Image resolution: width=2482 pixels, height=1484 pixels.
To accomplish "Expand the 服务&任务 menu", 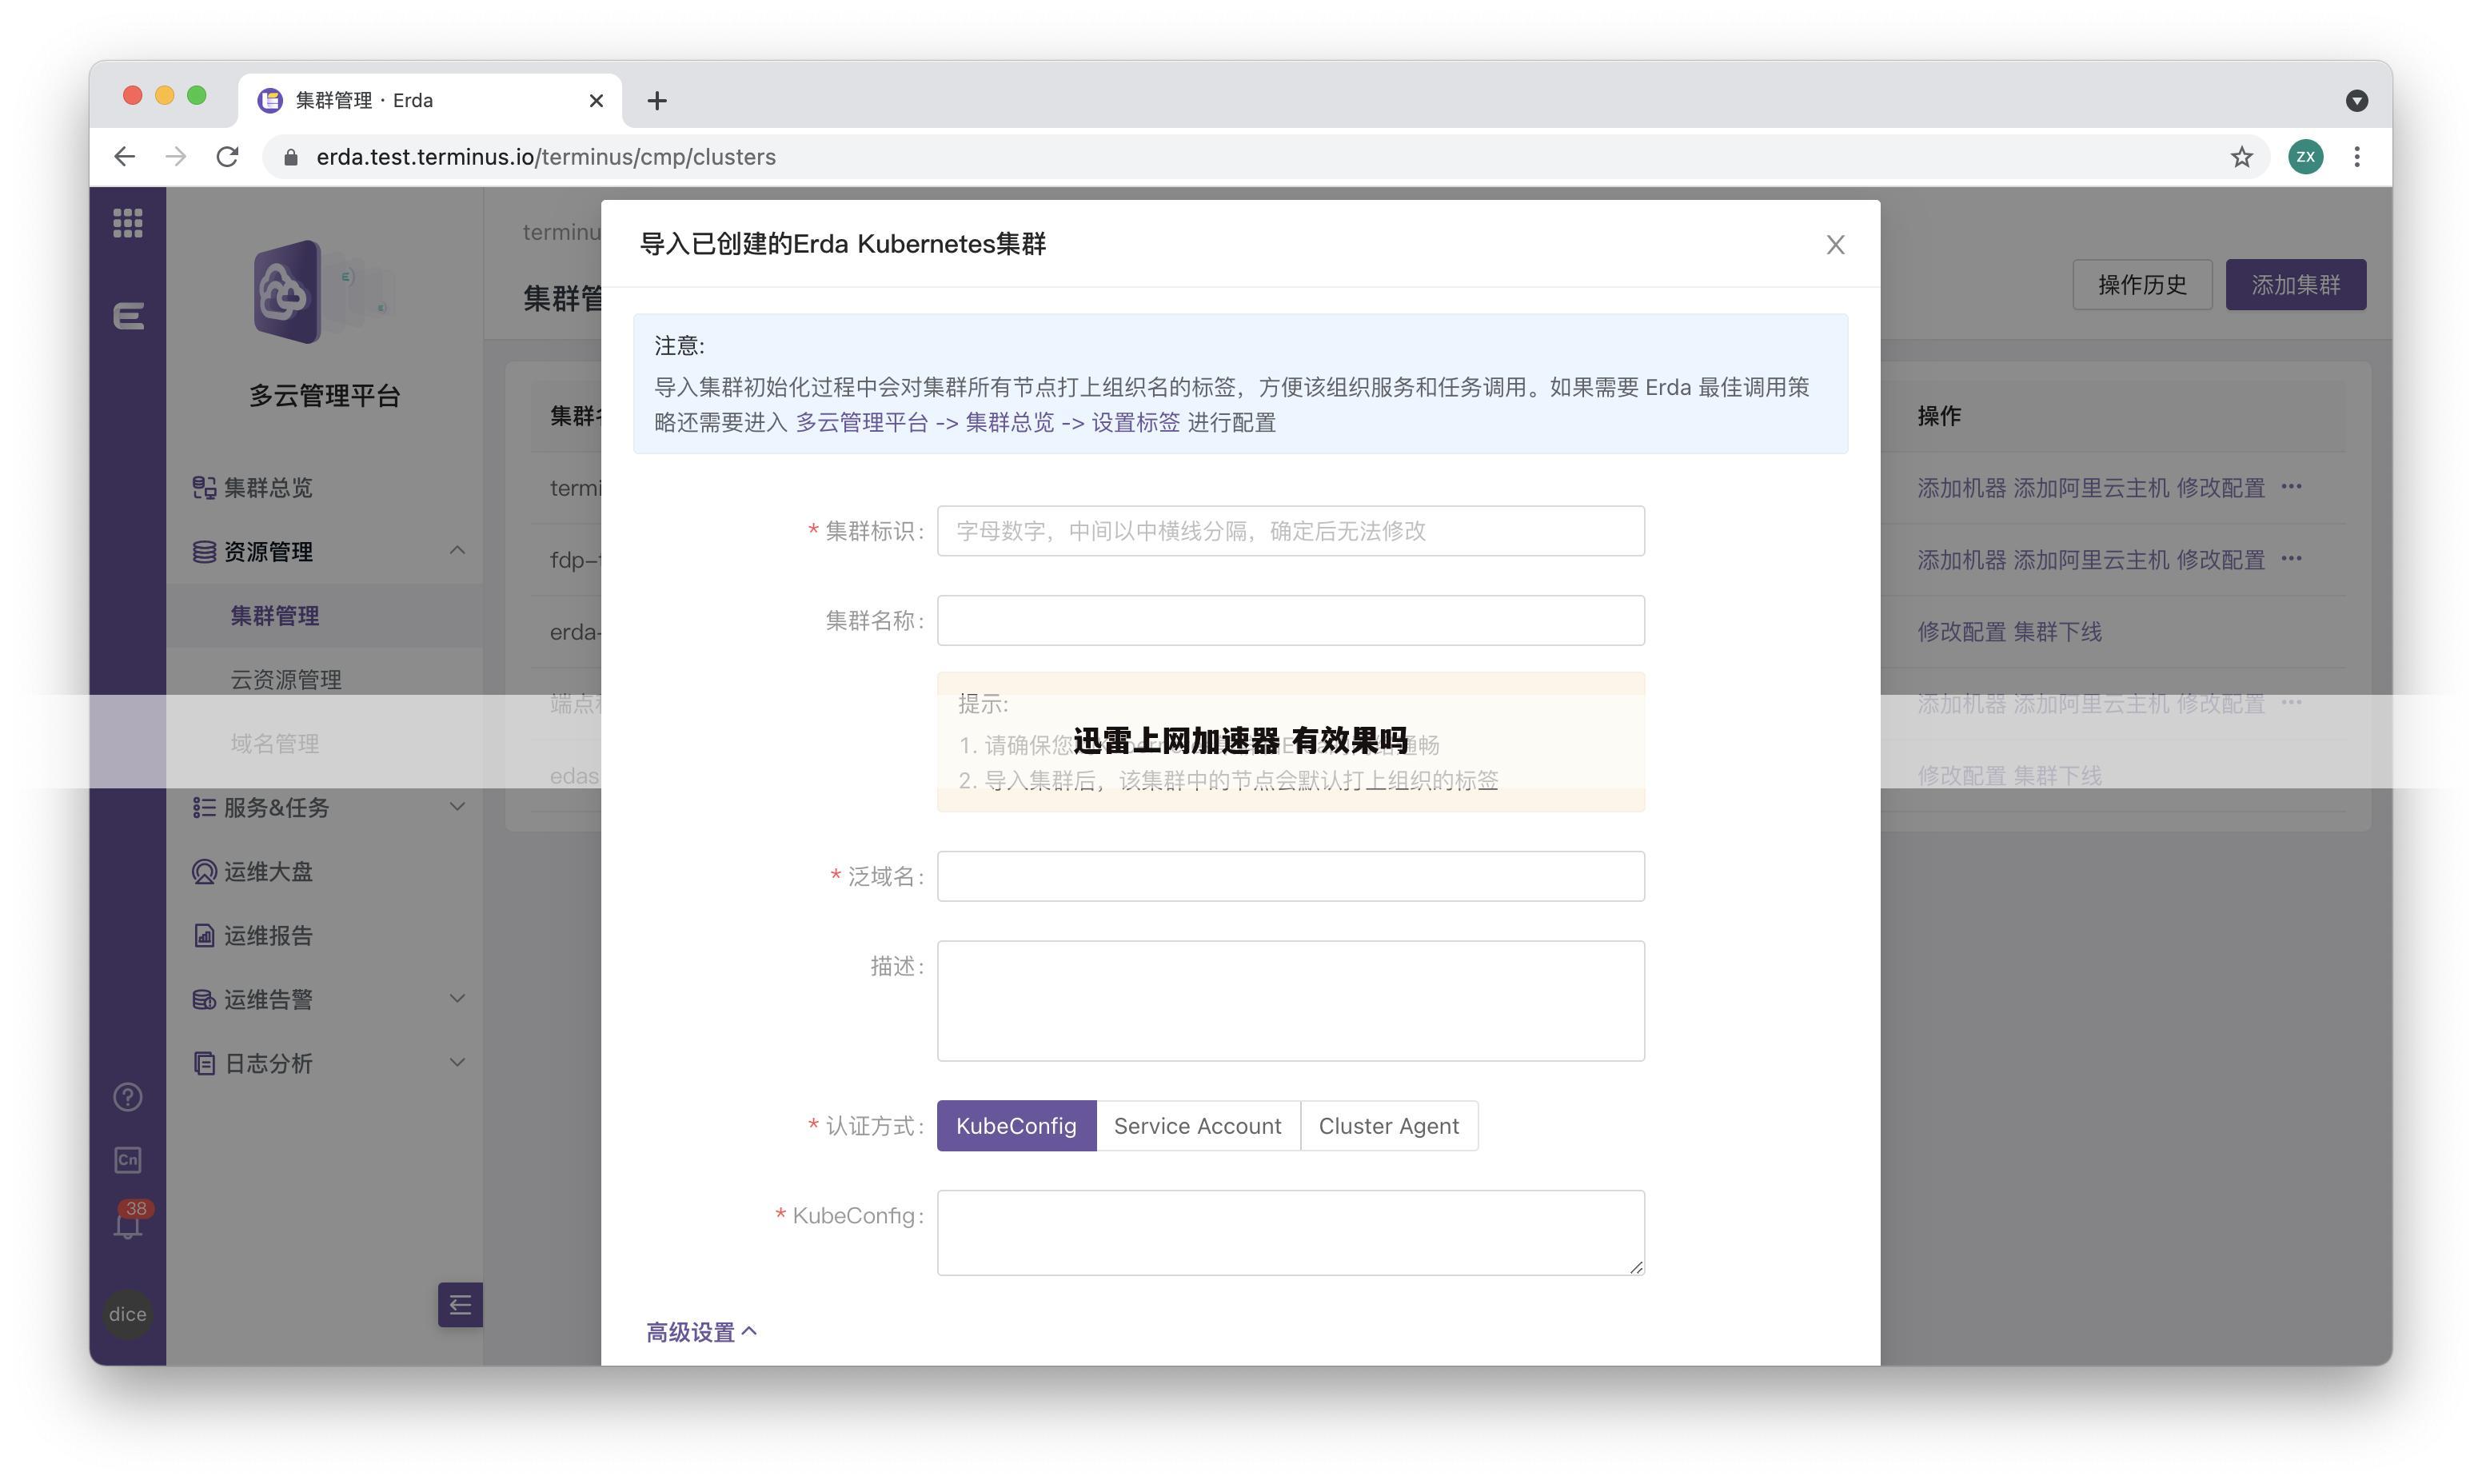I will tap(325, 807).
